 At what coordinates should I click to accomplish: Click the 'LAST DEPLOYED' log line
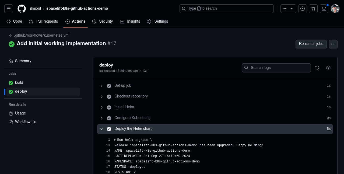(x=152, y=156)
